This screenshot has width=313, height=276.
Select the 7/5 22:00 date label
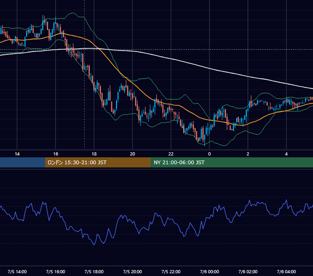coord(171,271)
